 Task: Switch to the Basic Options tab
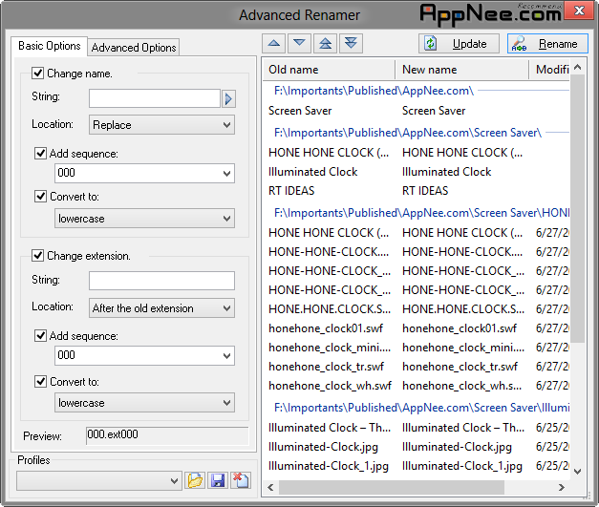(50, 46)
